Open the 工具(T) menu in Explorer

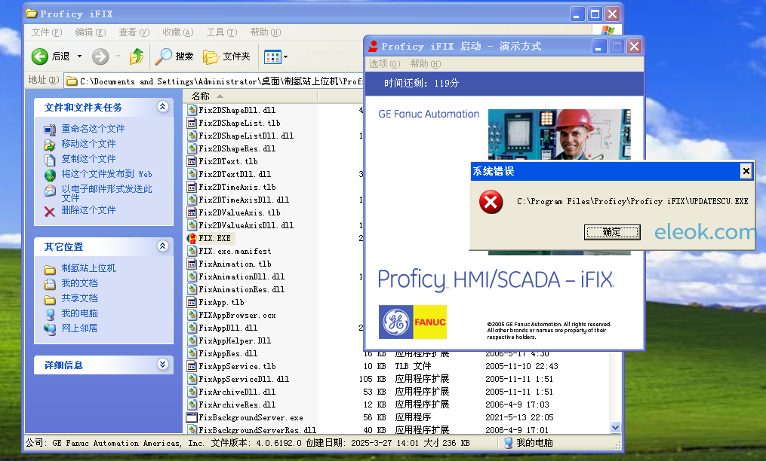222,32
